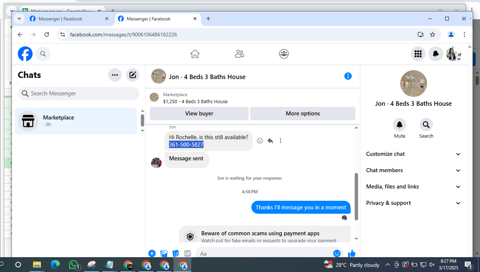
Task: Open conversation information icon
Action: coord(348,76)
